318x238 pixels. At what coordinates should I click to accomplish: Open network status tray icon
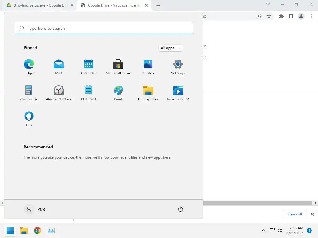(x=272, y=231)
